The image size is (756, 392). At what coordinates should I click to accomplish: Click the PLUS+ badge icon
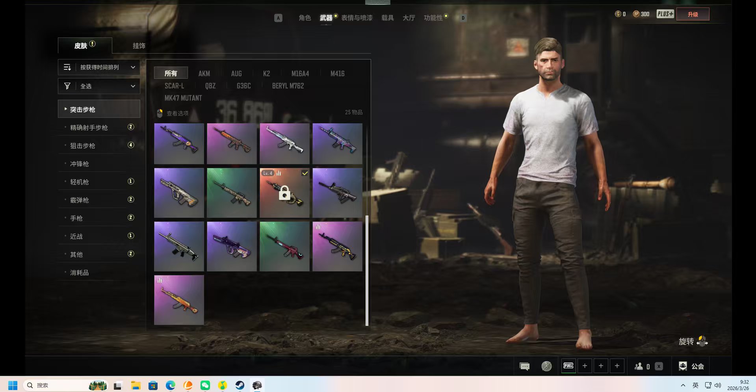point(665,14)
